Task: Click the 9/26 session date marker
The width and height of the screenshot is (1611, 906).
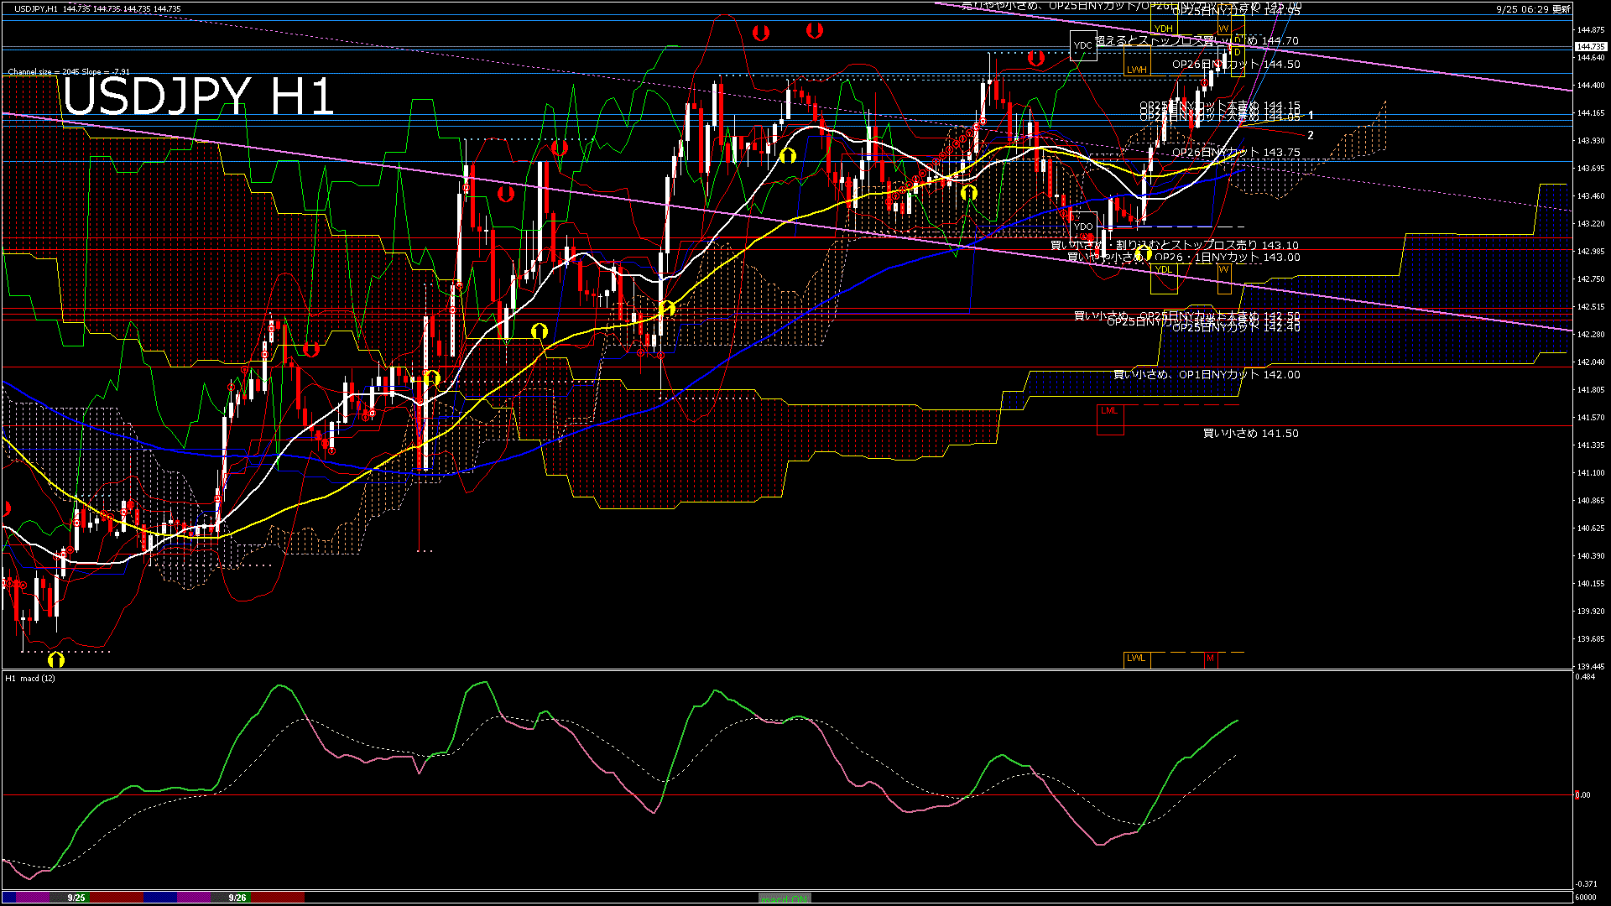Action: coord(237,898)
